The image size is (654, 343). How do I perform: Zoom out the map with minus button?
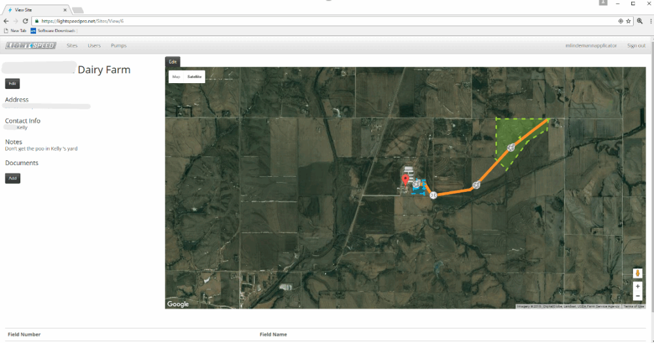coord(638,296)
